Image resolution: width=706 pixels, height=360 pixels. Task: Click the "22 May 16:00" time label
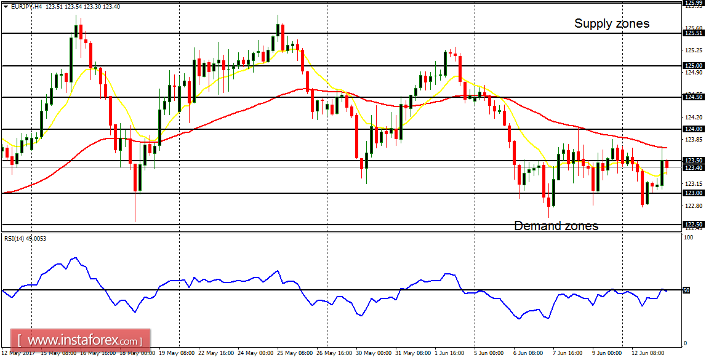coord(215,354)
